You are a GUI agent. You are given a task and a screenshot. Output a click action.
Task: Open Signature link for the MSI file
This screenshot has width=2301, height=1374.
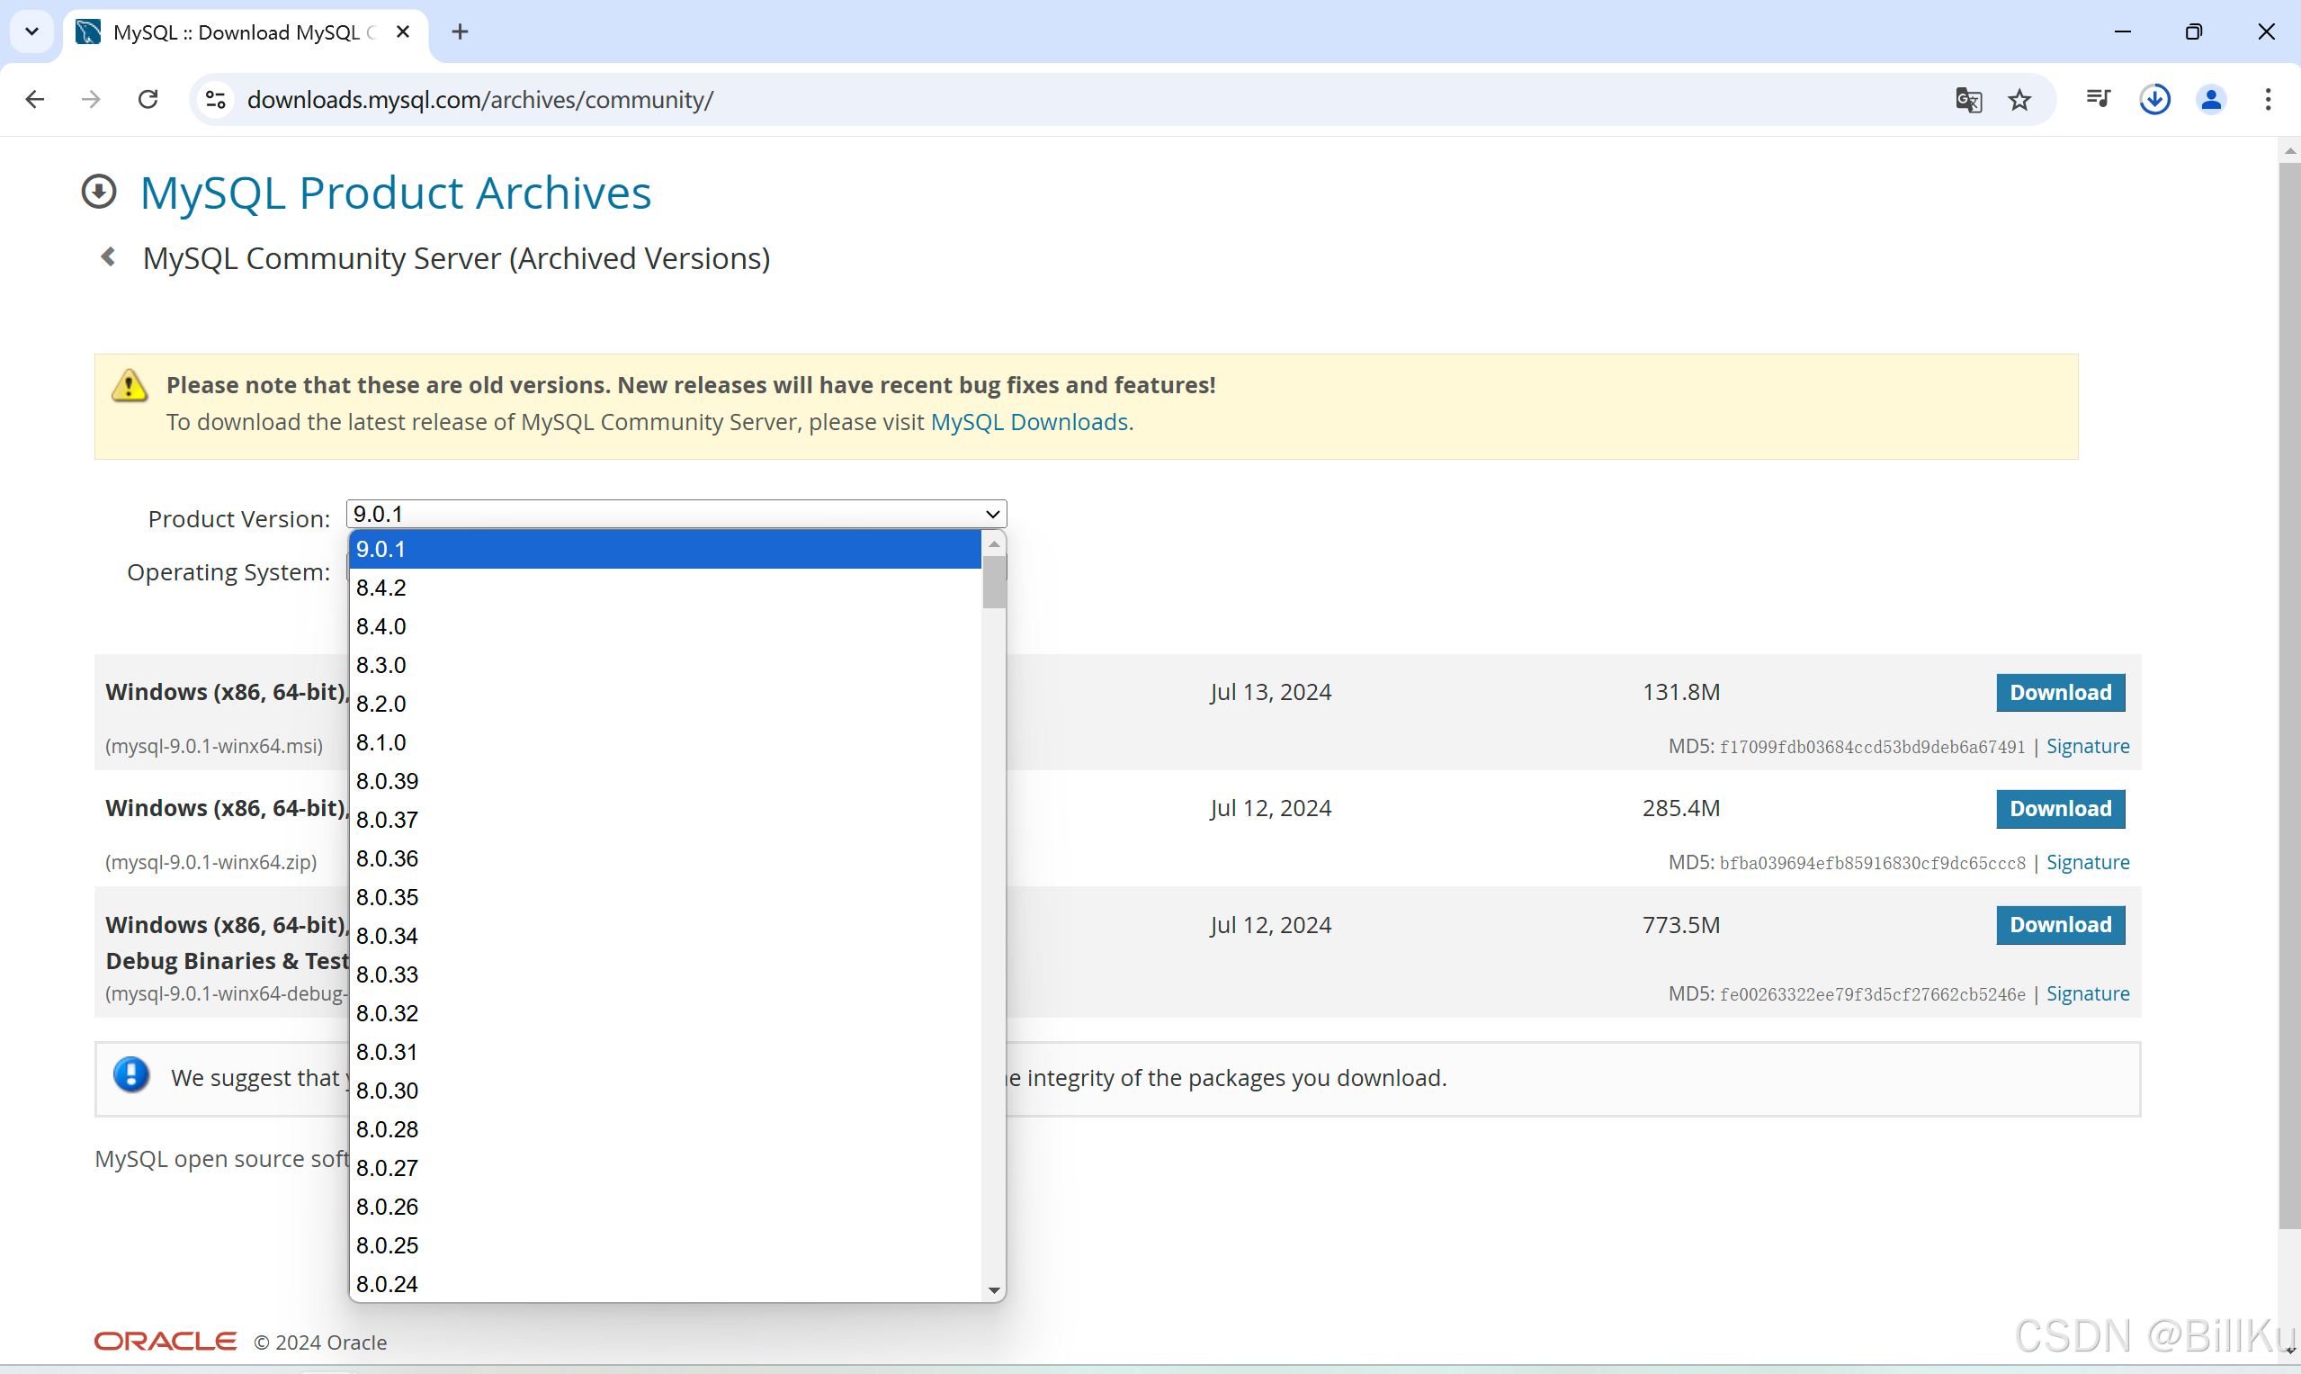(2087, 746)
